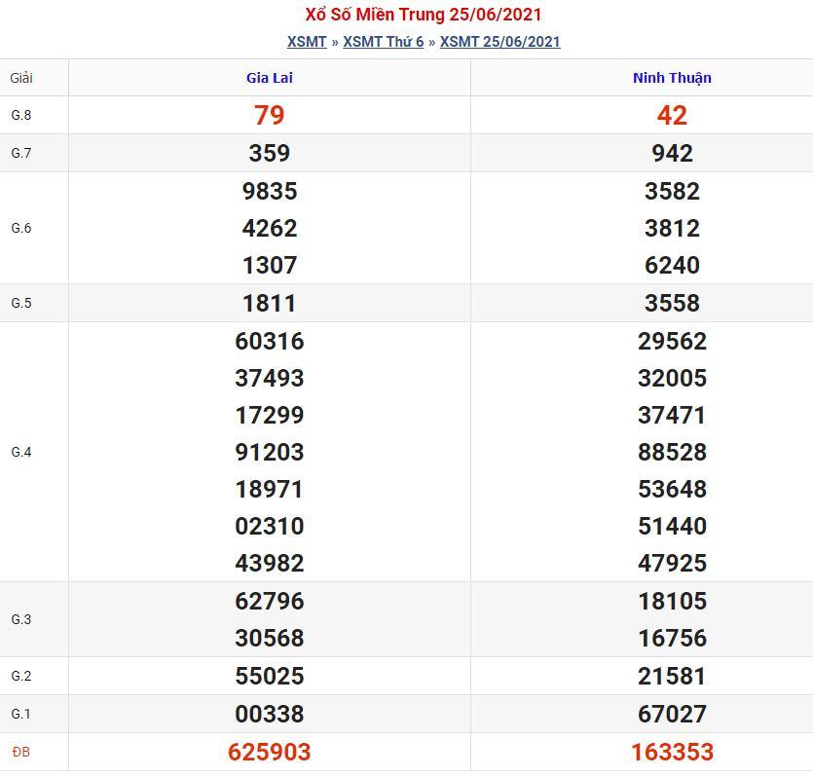
Task: Click Ninh Thuận G.1 number 67027
Action: click(672, 714)
